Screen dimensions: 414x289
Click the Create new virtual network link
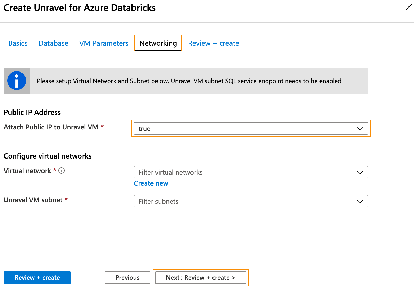151,183
